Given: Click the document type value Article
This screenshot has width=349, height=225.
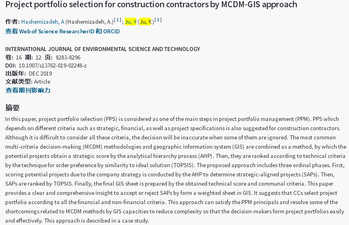Looking at the screenshot, I should pyautogui.click(x=42, y=82).
